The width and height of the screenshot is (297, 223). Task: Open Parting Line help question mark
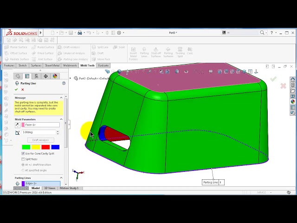click(64, 83)
